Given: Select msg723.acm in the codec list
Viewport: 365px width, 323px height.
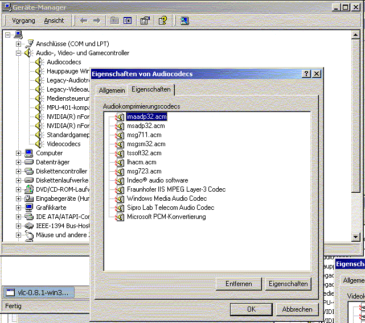Looking at the screenshot, I should (x=144, y=171).
